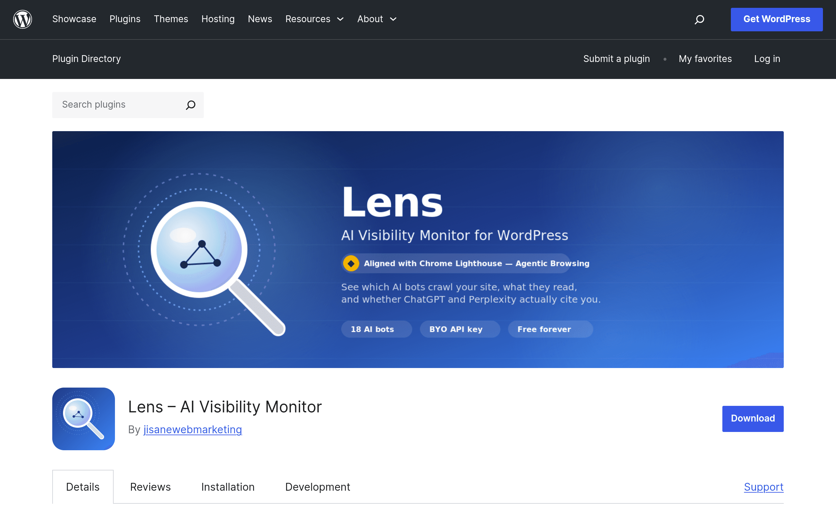
Task: Switch to the Installation tab
Action: 228,487
